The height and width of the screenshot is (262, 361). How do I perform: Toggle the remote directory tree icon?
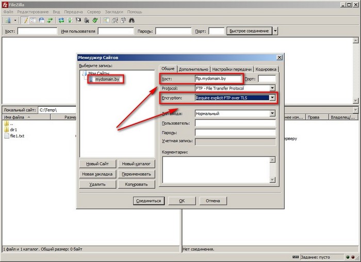coord(42,21)
